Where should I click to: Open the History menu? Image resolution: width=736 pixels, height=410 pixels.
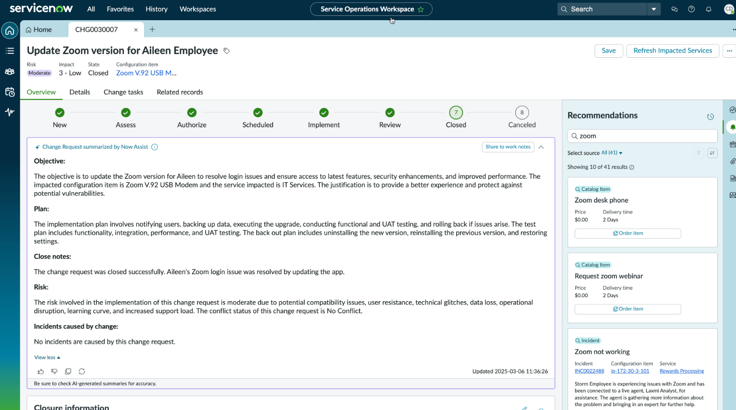tap(157, 9)
